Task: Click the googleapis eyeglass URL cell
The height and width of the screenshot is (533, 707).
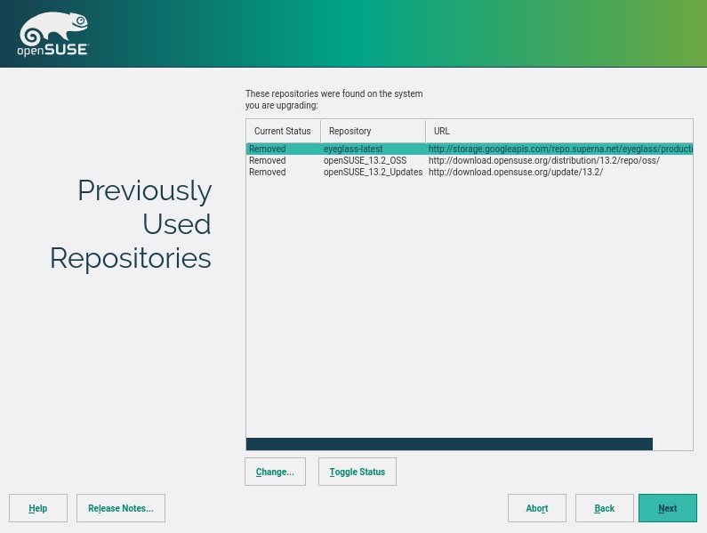Action: [560, 149]
